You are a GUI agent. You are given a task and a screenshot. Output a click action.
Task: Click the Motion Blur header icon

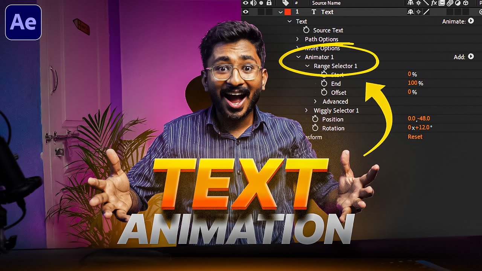coord(450,3)
